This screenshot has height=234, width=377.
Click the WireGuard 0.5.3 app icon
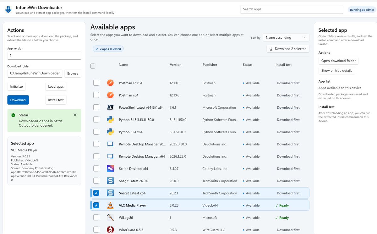click(x=110, y=230)
